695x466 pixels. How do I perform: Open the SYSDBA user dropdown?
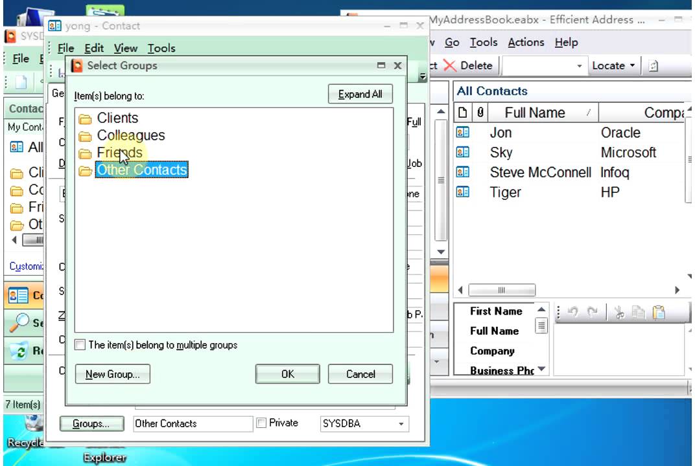tap(401, 424)
